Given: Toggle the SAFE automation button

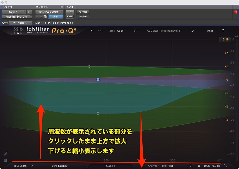Looking at the screenshot, I should coord(70,16).
